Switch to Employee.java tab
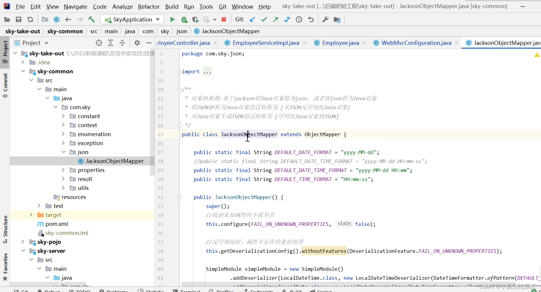This screenshot has width=541, height=292. click(341, 43)
